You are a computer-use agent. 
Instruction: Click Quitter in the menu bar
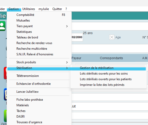tap(57, 9)
